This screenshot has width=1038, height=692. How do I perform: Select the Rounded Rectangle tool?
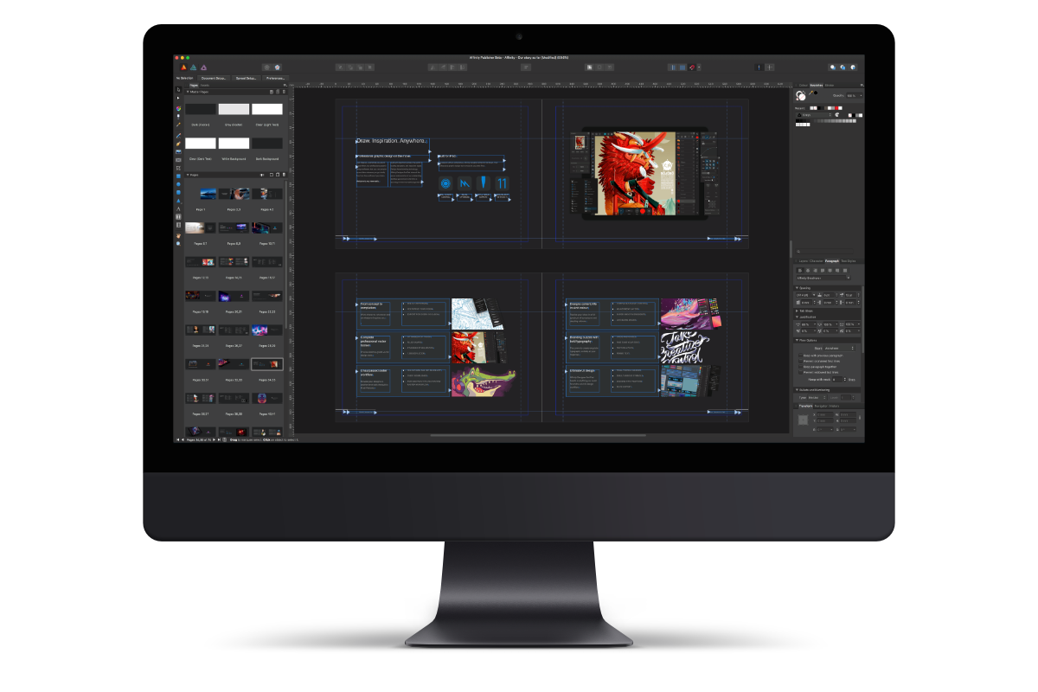(x=178, y=192)
